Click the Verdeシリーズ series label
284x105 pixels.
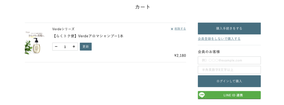coord(63,29)
